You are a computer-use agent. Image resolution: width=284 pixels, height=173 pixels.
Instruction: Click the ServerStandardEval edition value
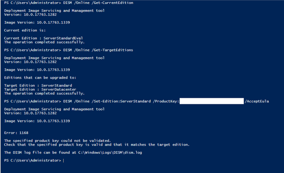tap(63, 38)
